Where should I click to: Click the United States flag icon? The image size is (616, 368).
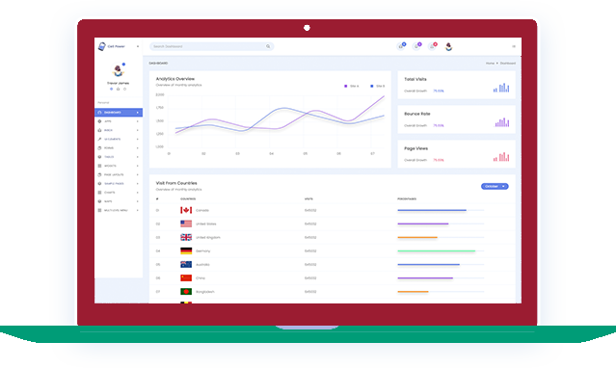[186, 223]
